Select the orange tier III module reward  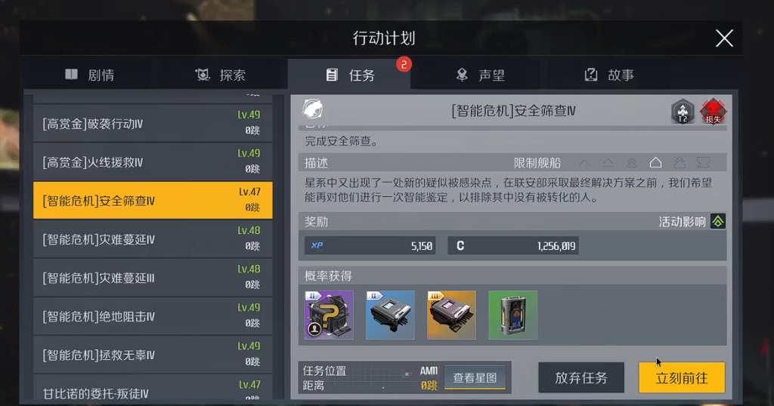[451, 315]
